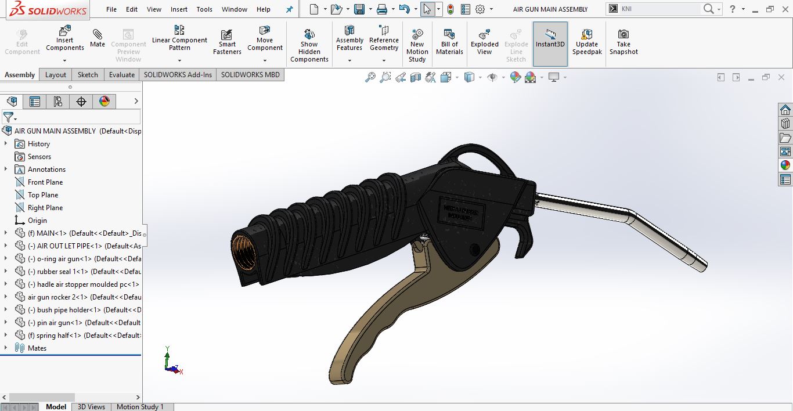Switch to SOLIDWORKS Add-Ins tab

(x=178, y=74)
